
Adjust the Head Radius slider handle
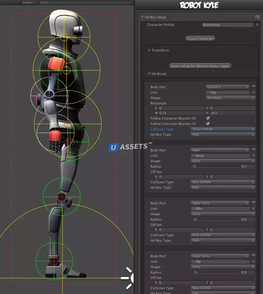point(195,166)
